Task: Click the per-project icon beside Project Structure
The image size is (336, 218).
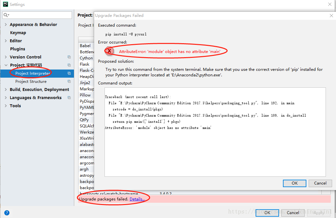Action: point(69,82)
